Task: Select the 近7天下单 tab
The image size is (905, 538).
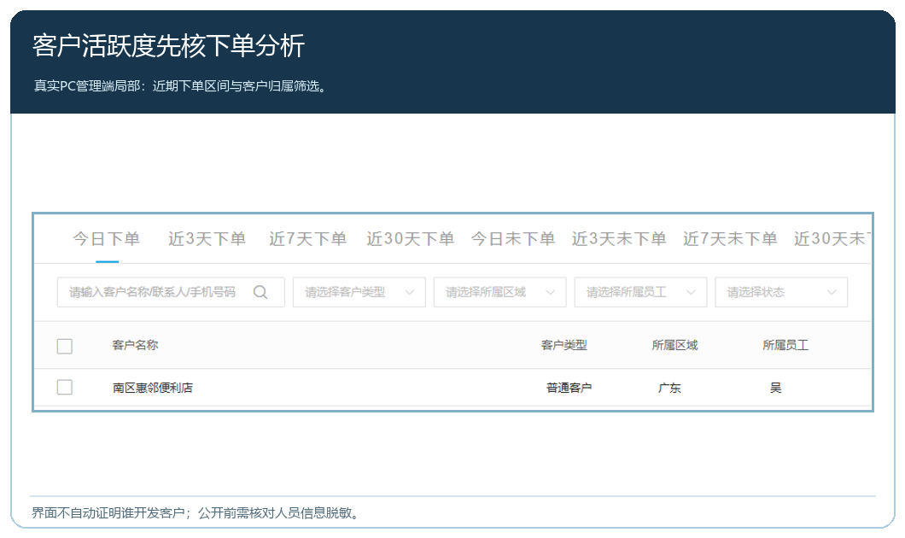Action: [307, 239]
